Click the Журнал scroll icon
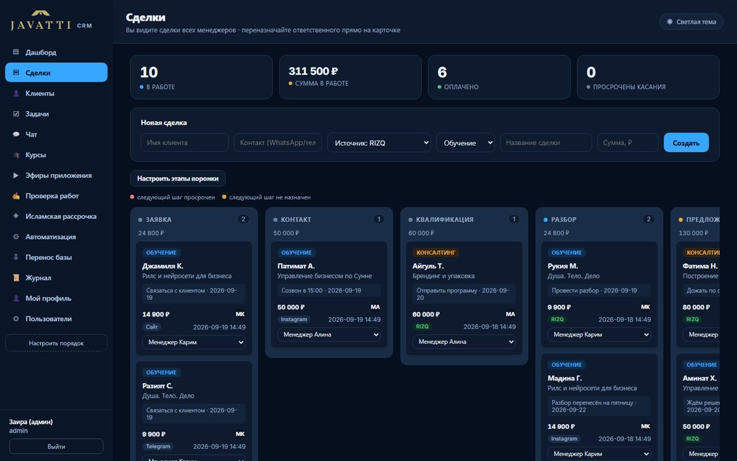 (16, 278)
